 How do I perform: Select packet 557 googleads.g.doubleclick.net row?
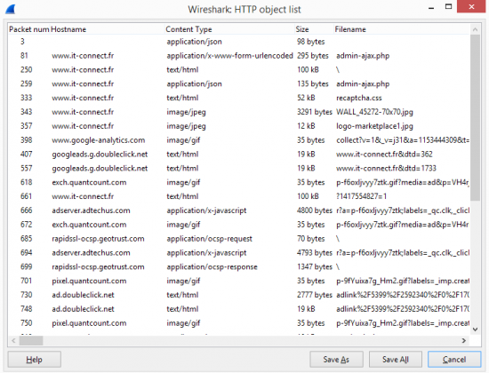pos(238,168)
